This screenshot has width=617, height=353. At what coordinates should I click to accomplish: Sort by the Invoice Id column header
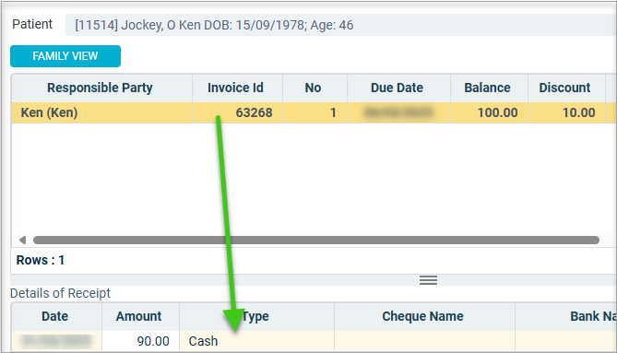pos(237,88)
